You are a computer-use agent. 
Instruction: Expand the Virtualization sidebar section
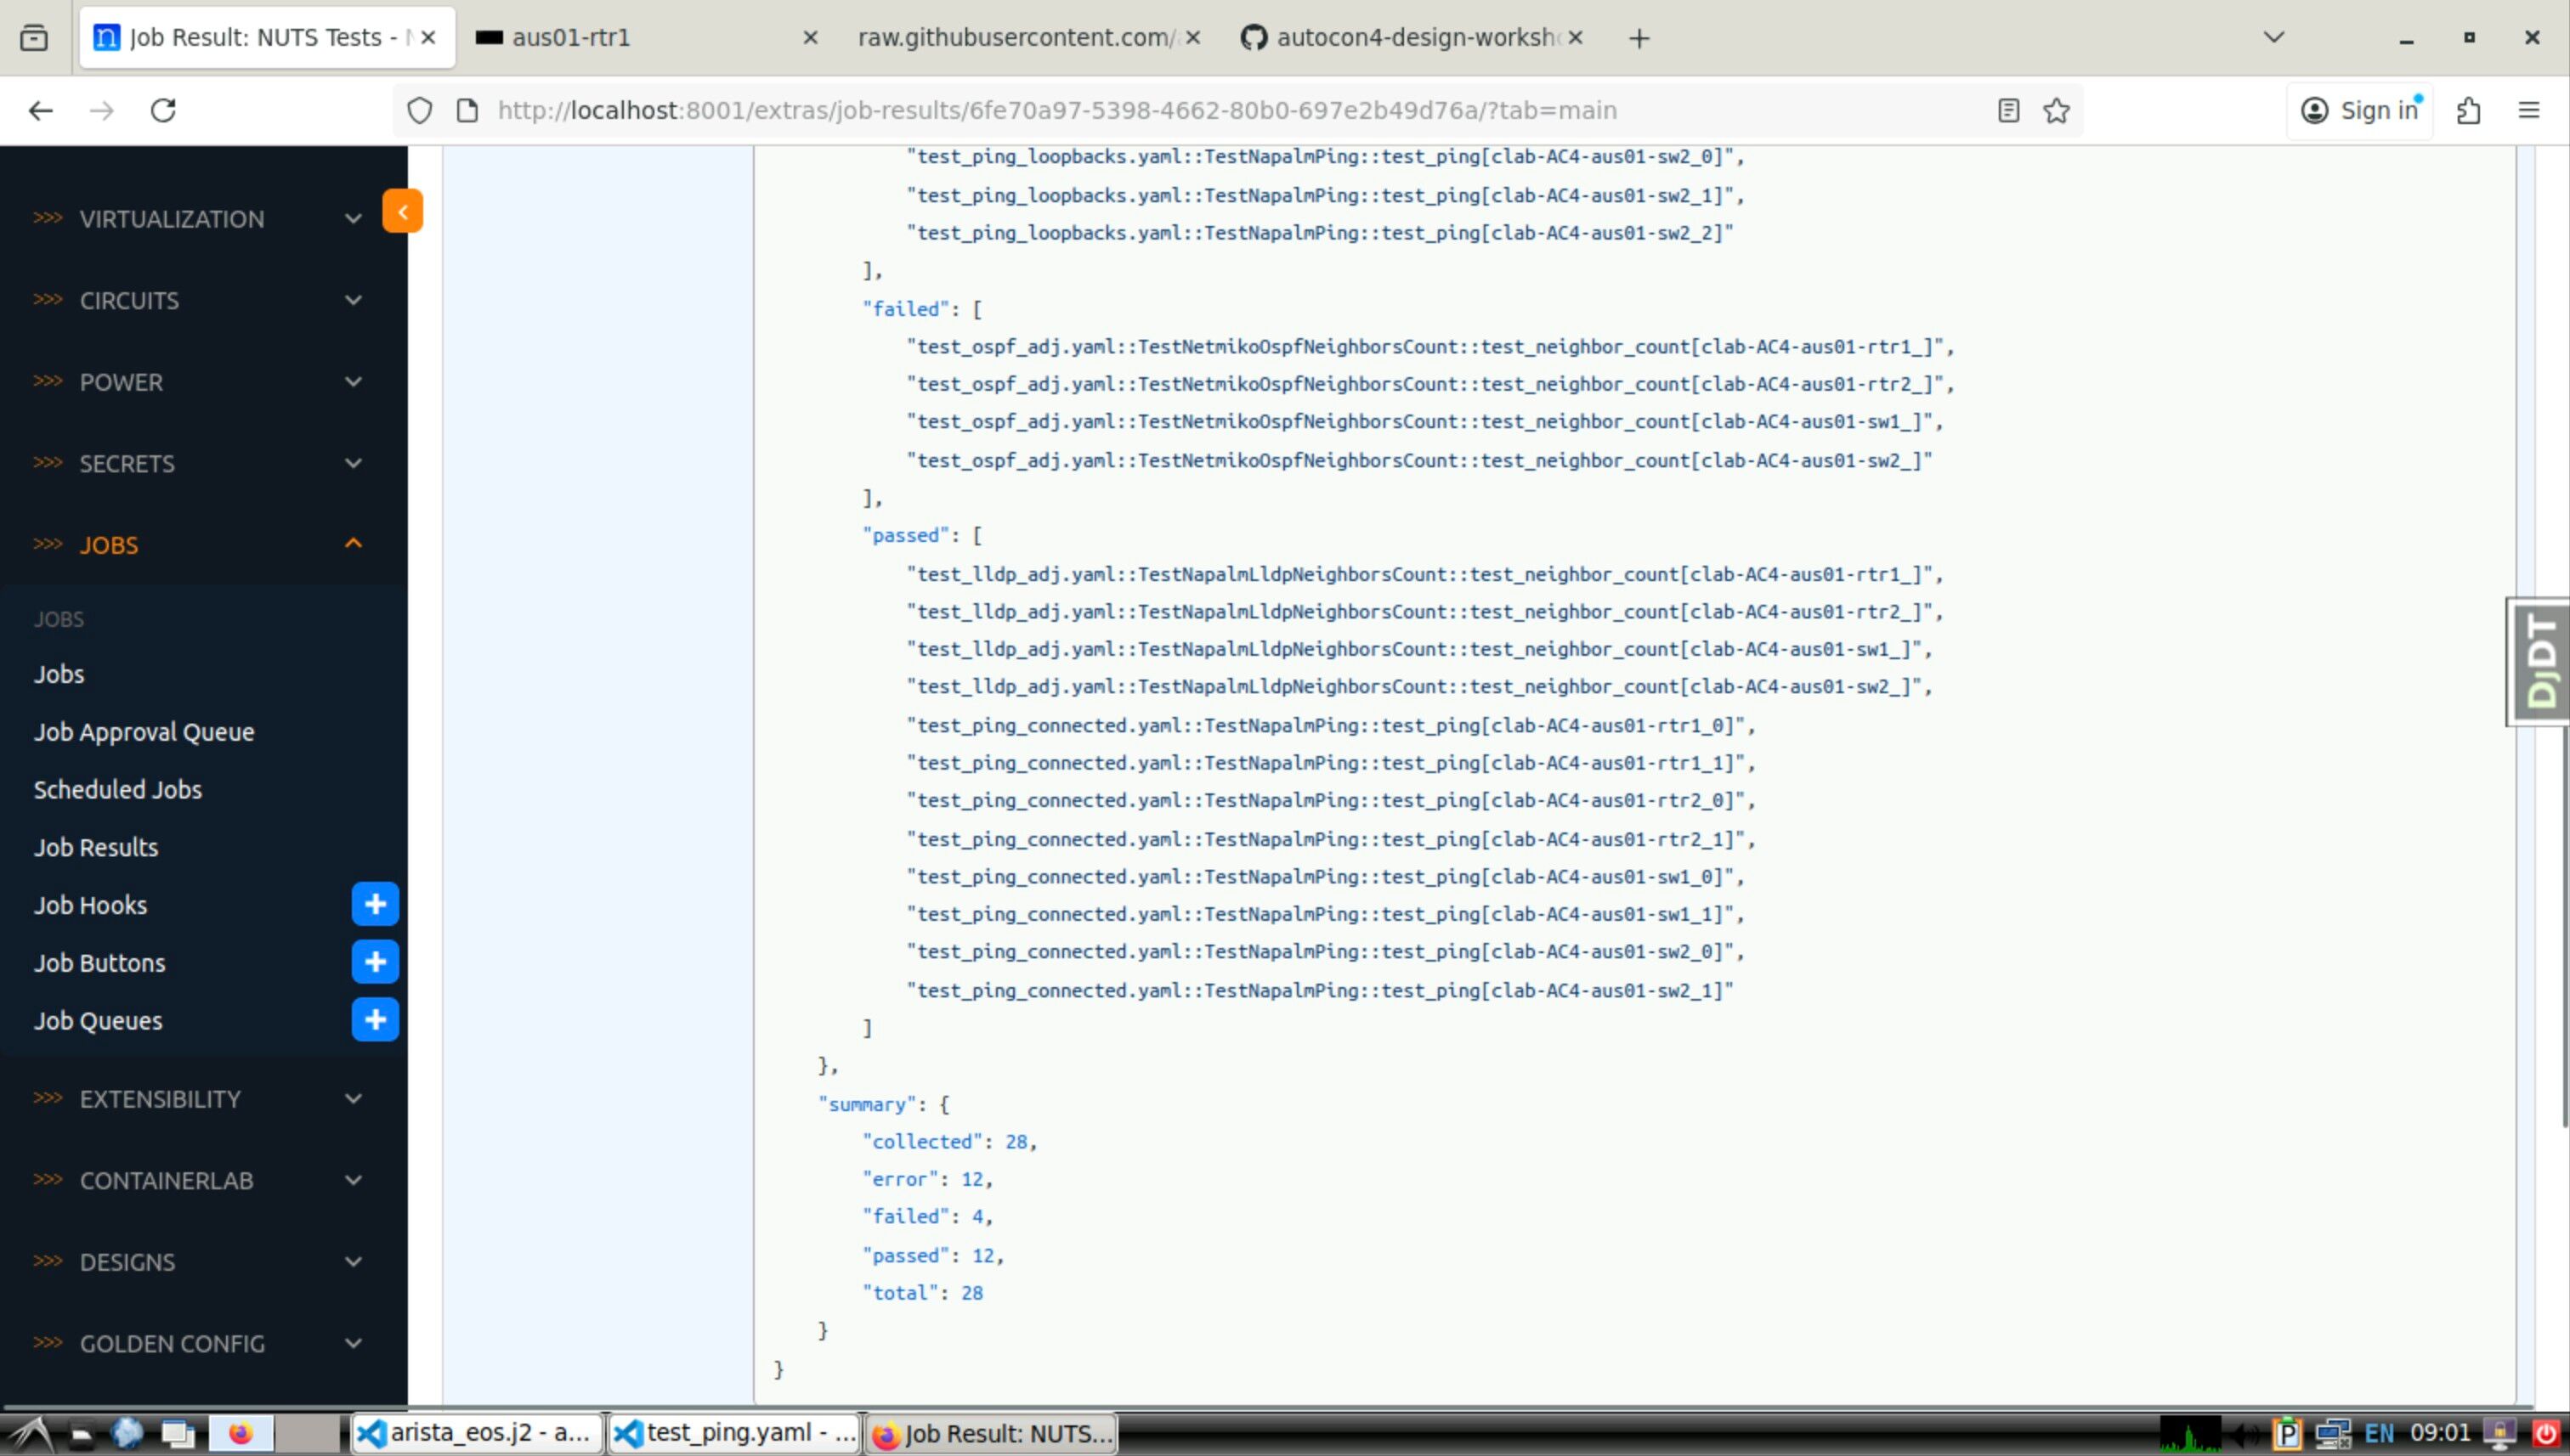(196, 219)
